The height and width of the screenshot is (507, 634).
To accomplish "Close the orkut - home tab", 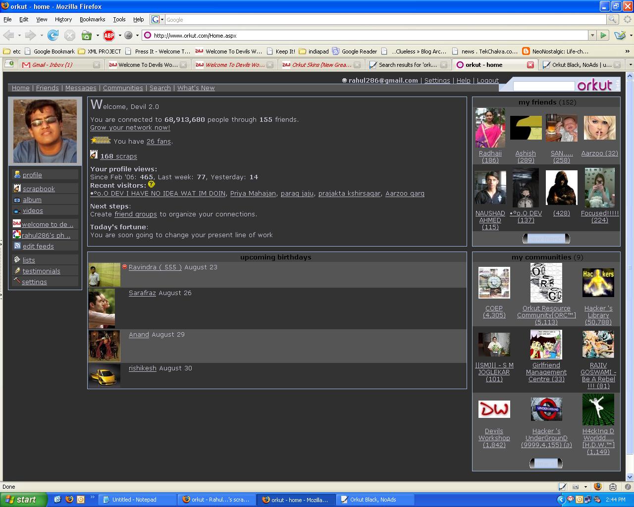I will [530, 65].
